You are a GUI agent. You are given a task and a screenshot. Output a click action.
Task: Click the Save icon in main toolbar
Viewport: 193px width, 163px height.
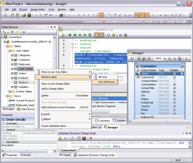pyautogui.click(x=29, y=15)
